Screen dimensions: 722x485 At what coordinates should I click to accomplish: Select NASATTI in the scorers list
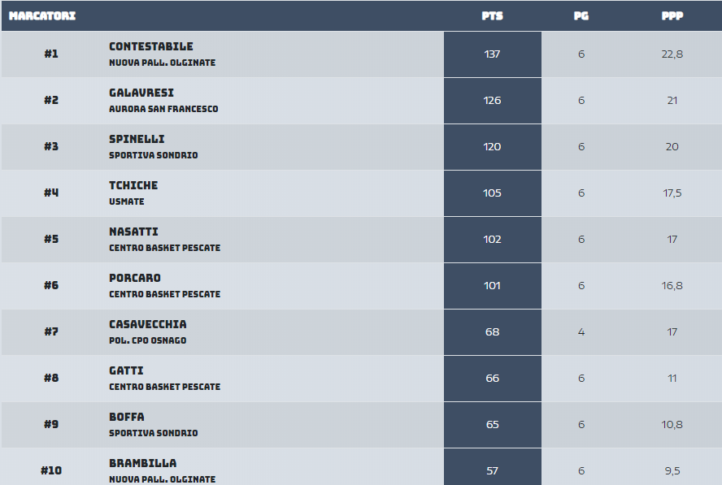133,232
